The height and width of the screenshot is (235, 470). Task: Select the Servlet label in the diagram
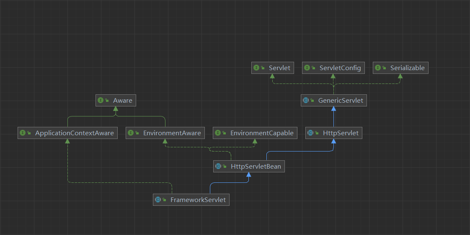279,68
